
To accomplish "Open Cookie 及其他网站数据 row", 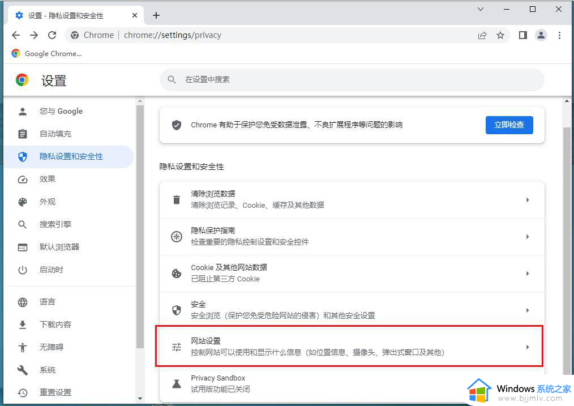I will click(352, 273).
